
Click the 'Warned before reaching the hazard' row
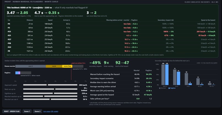coord(121,74)
